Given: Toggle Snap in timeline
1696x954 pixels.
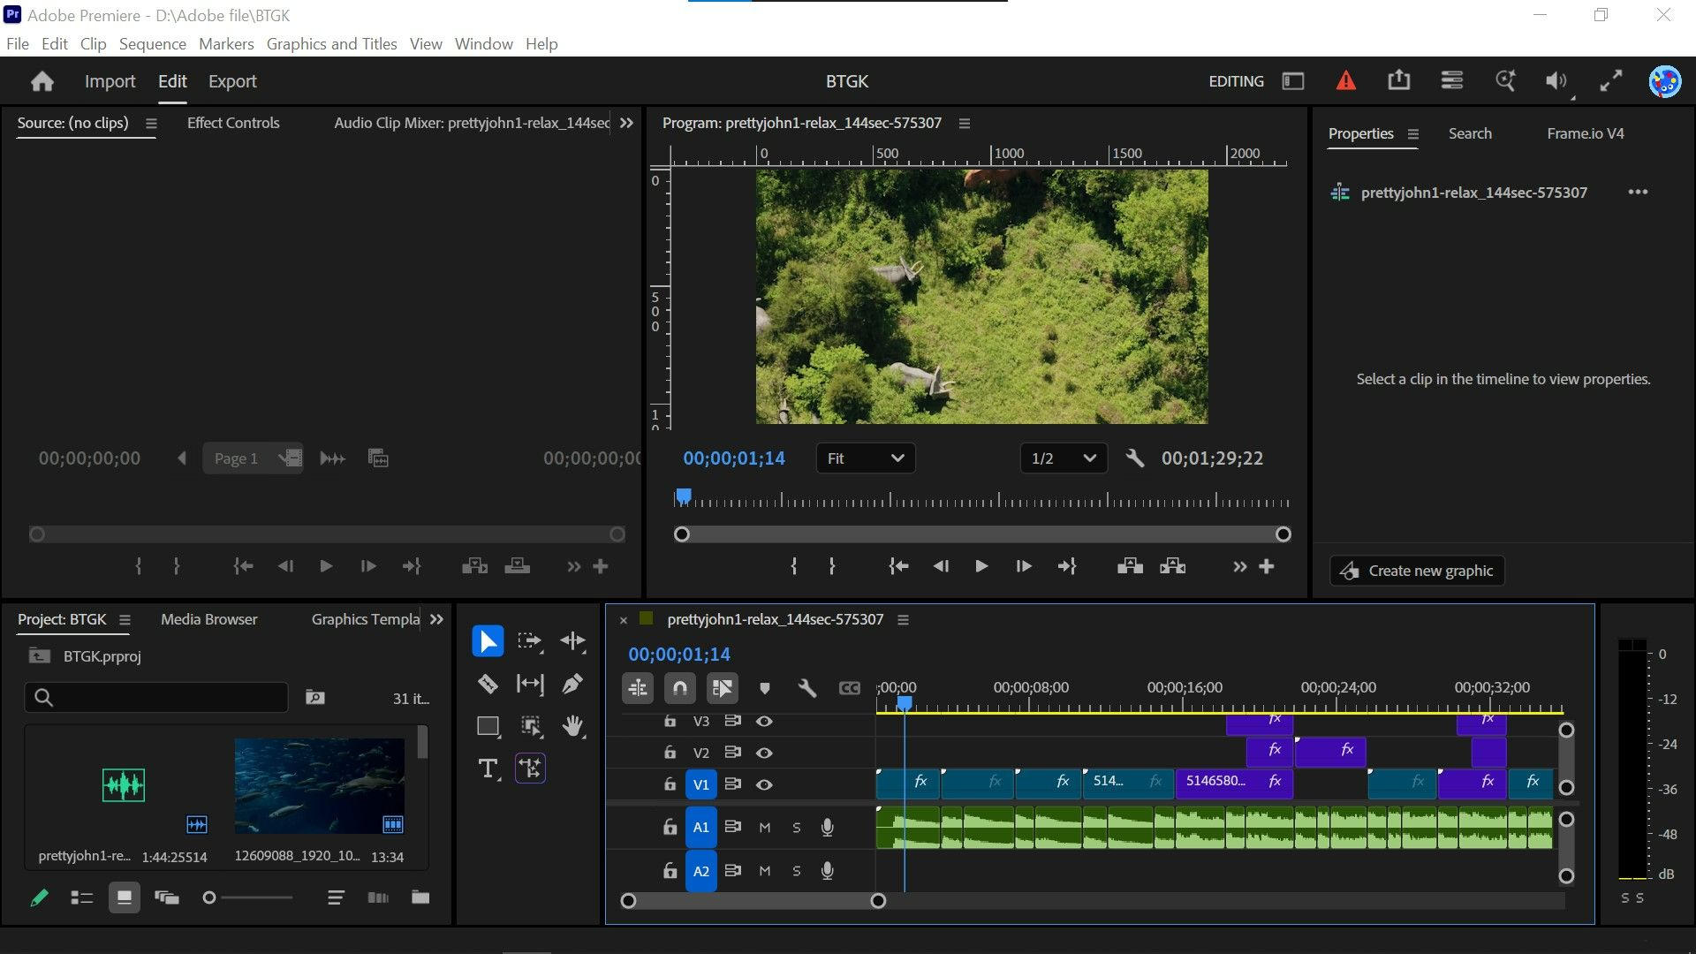Looking at the screenshot, I should [680, 688].
